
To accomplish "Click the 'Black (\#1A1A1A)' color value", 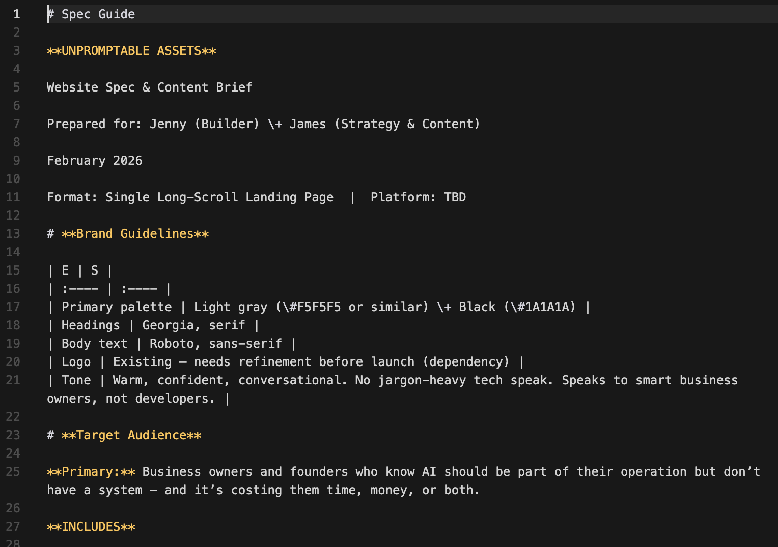I will 517,307.
